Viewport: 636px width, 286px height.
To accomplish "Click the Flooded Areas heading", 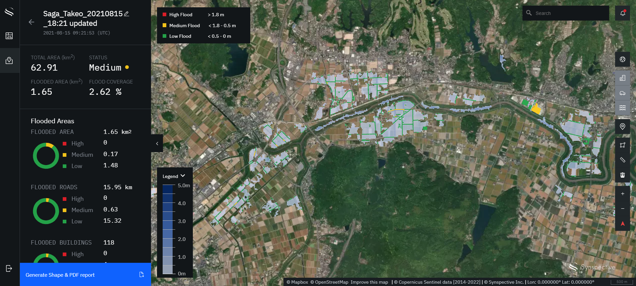I will coord(52,121).
